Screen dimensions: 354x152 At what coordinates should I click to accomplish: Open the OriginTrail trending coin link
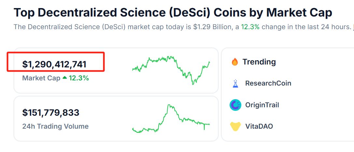point(262,105)
